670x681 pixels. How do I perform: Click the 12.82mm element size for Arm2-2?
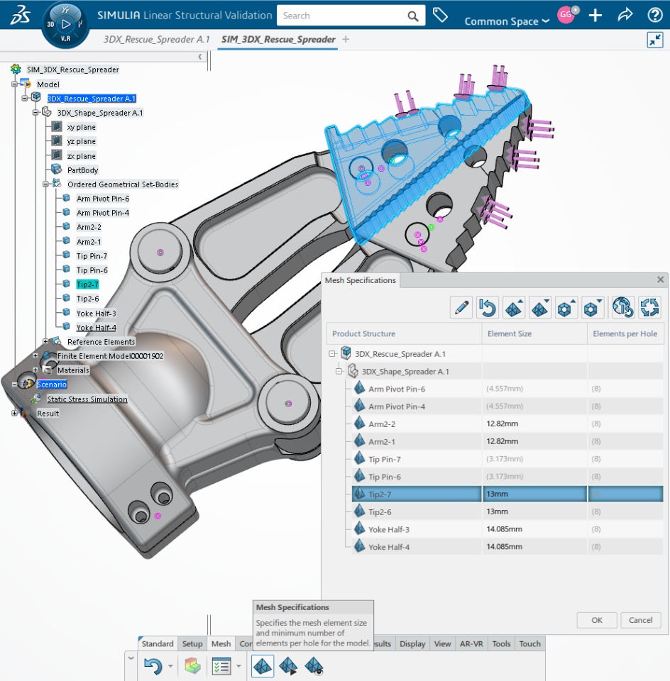coord(502,423)
